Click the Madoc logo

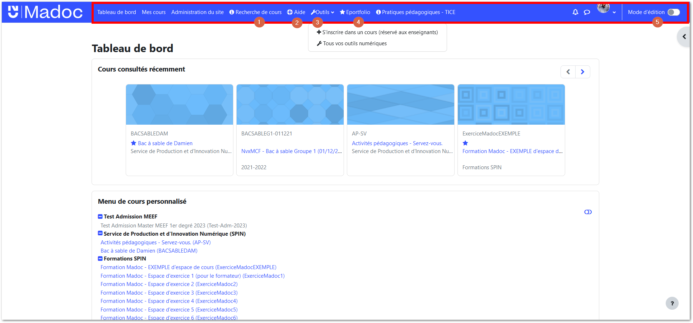(x=46, y=12)
